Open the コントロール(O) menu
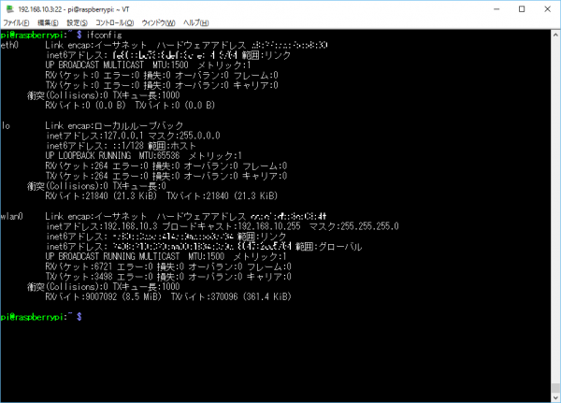 (x=114, y=22)
